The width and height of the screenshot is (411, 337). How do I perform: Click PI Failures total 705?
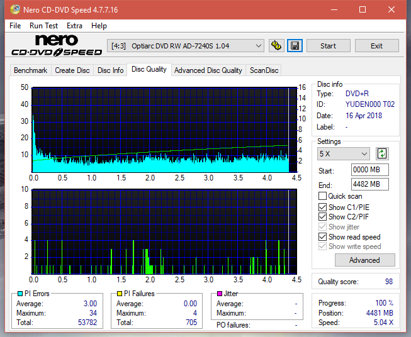tap(191, 323)
